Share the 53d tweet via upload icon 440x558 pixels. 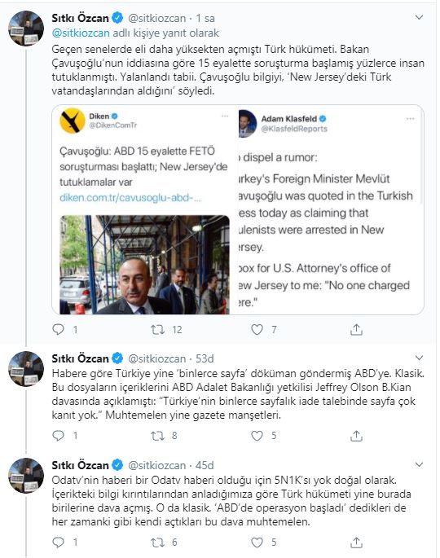356,436
